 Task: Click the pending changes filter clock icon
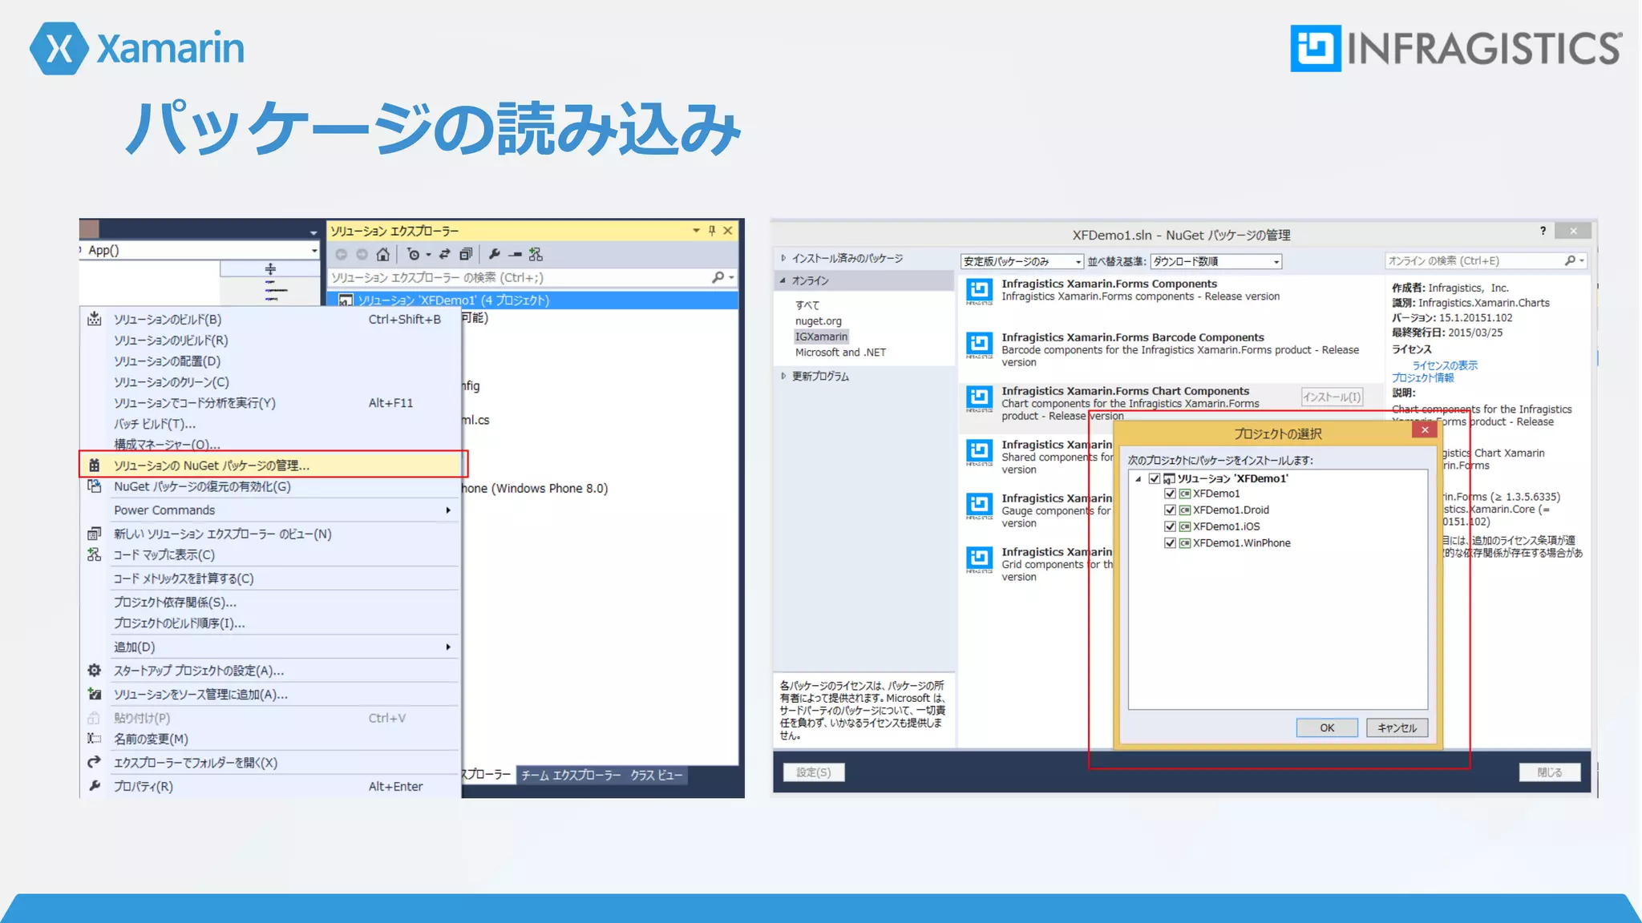(x=412, y=255)
